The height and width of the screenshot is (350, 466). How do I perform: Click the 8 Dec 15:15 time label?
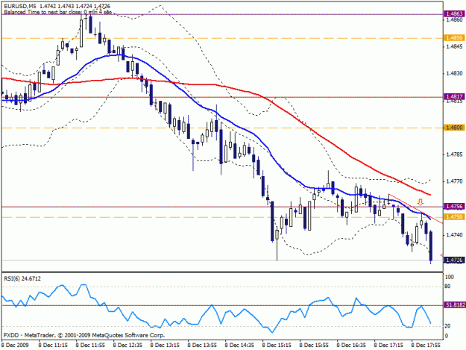[277, 346]
